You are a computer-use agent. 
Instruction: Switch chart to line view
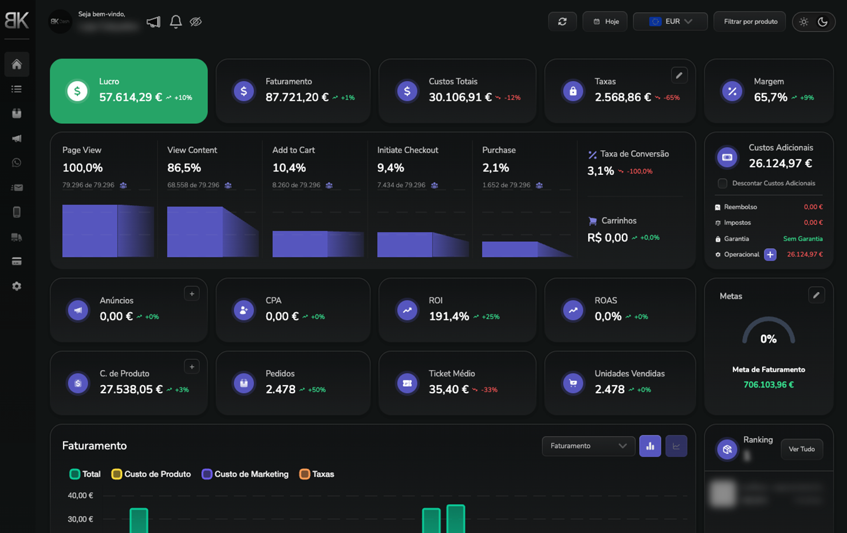click(676, 446)
